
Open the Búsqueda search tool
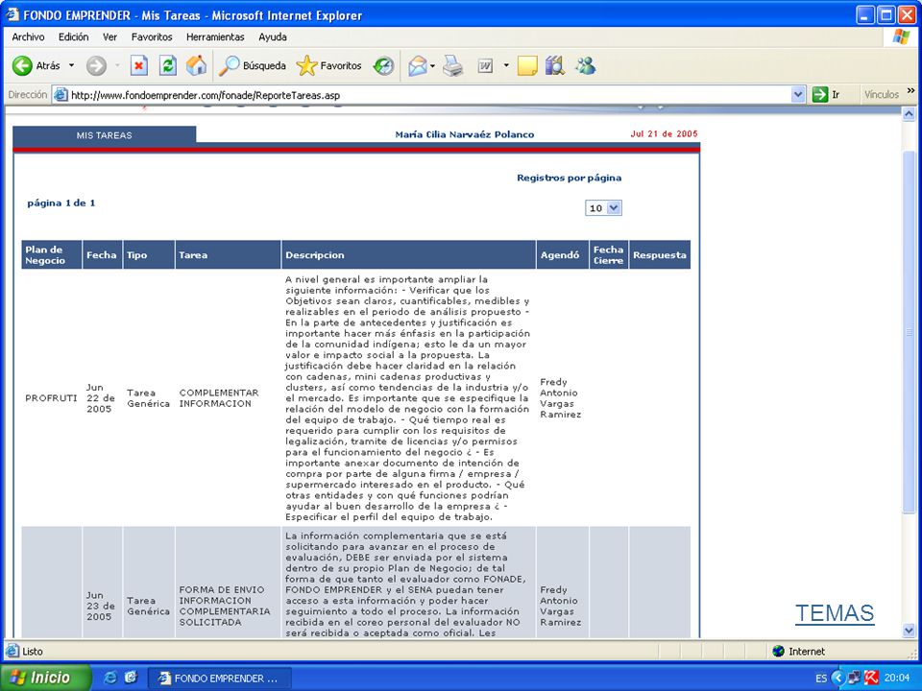(x=253, y=66)
